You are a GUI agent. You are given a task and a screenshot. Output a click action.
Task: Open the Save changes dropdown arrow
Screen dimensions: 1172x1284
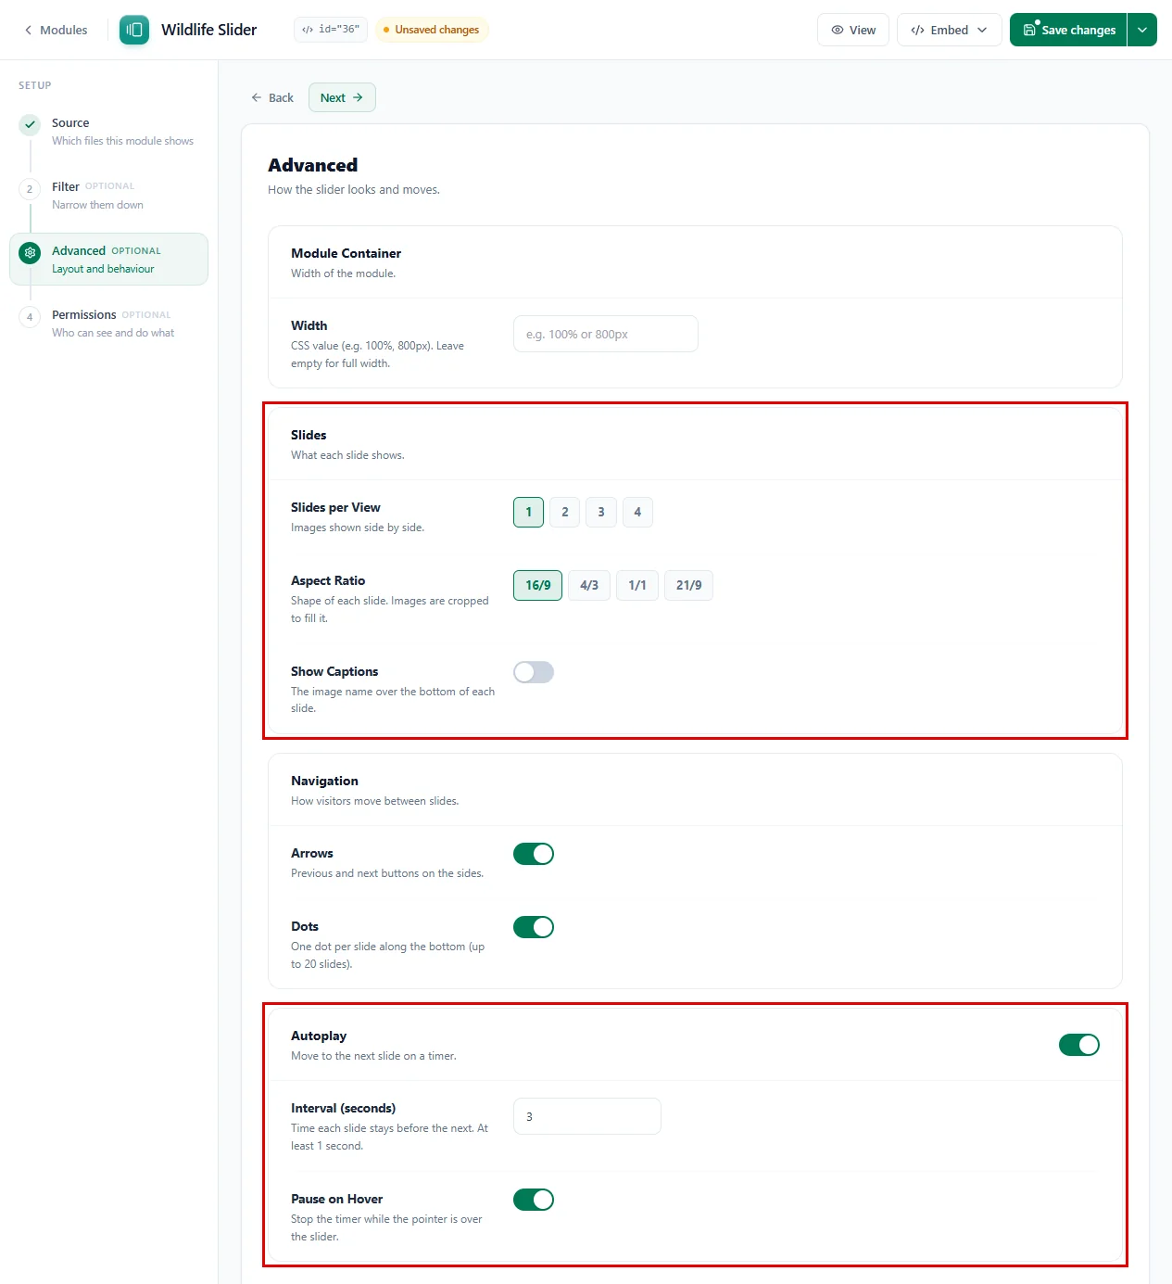coord(1142,30)
